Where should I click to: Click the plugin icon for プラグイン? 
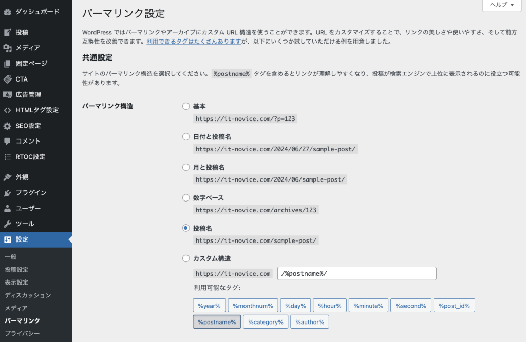[x=7, y=193]
